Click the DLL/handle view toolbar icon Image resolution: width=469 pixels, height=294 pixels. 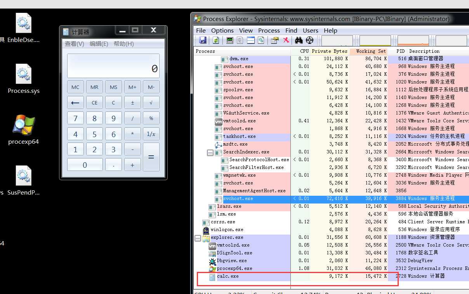[x=261, y=40]
